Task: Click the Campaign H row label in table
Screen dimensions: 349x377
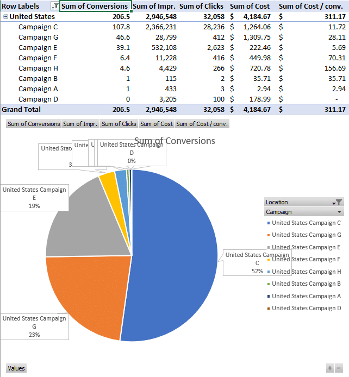Action: [38, 68]
